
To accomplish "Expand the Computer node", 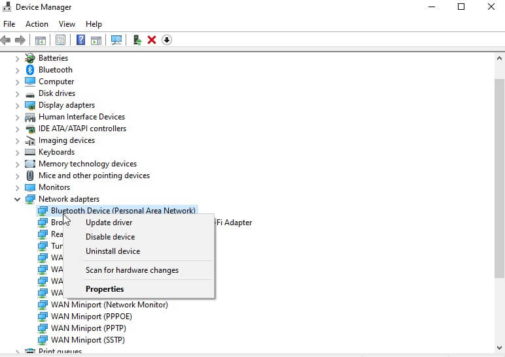I will pyautogui.click(x=18, y=82).
